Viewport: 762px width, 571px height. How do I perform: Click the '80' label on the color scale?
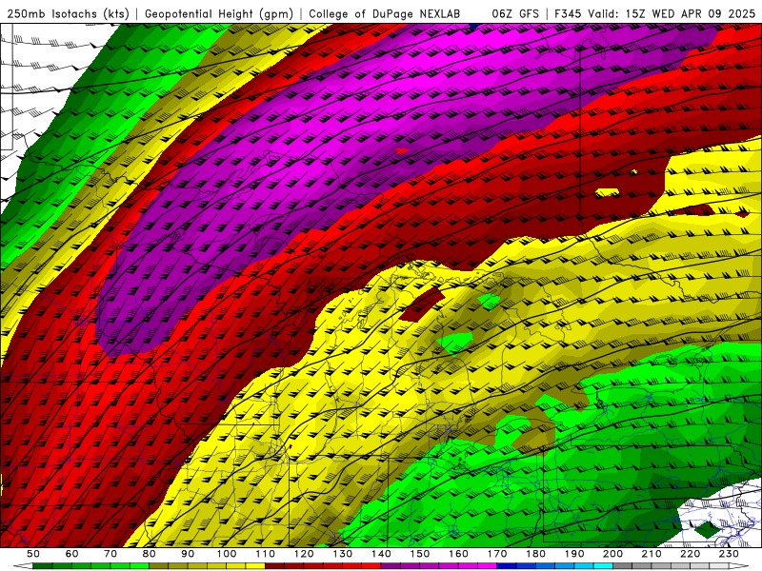(x=150, y=554)
